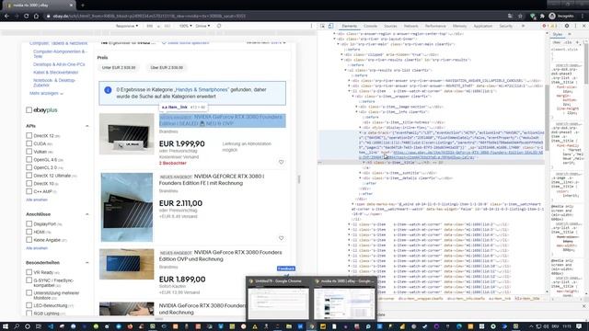Add listing EUR 1.999,90 to watchlist heart
The height and width of the screenshot is (331, 589).
pos(281,162)
